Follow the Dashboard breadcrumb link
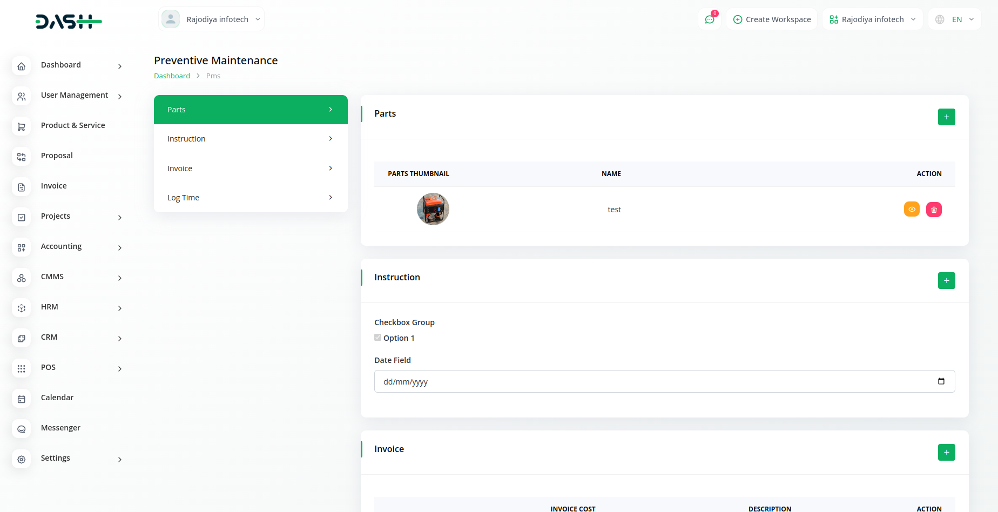998x512 pixels. 172,76
